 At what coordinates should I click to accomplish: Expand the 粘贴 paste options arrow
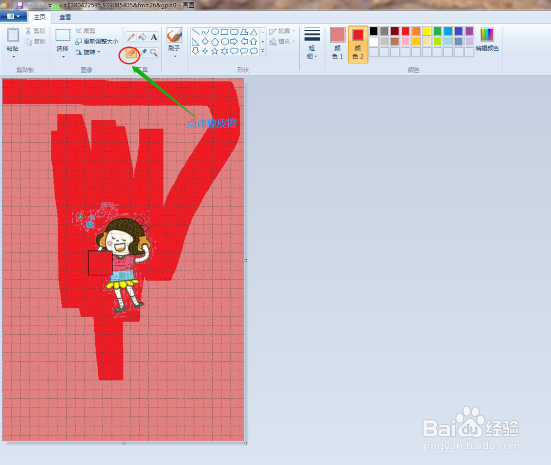(x=13, y=57)
